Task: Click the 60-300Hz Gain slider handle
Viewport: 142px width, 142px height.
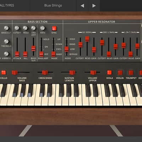Action: [94, 50]
